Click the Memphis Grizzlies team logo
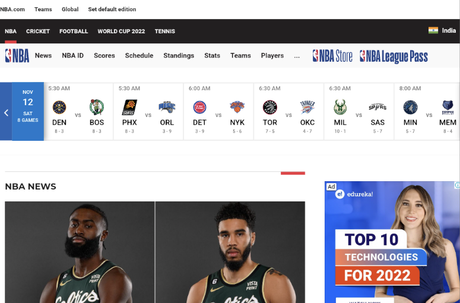 click(448, 108)
